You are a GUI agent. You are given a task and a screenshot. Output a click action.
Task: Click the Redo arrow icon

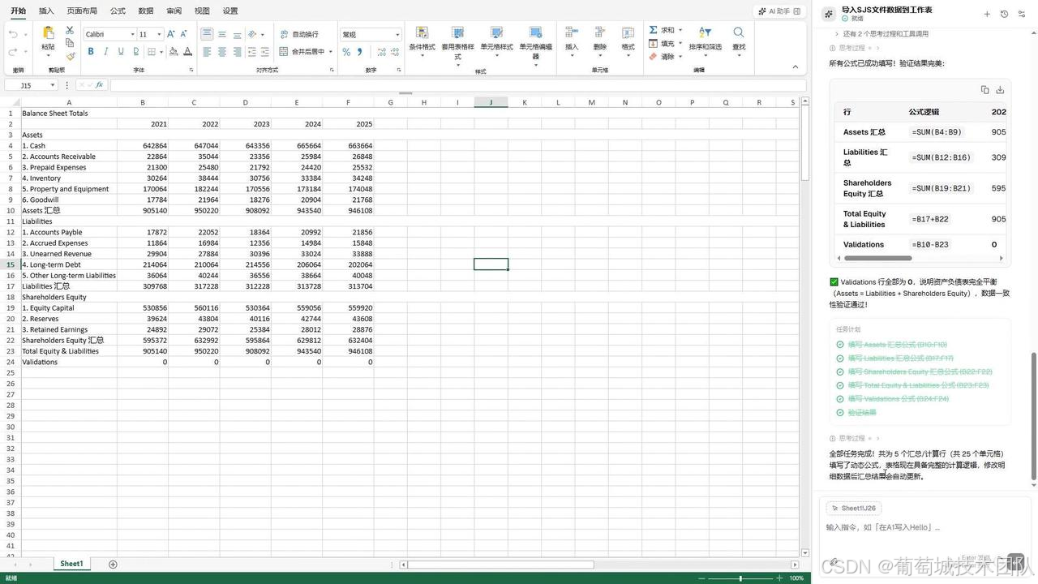click(x=13, y=52)
